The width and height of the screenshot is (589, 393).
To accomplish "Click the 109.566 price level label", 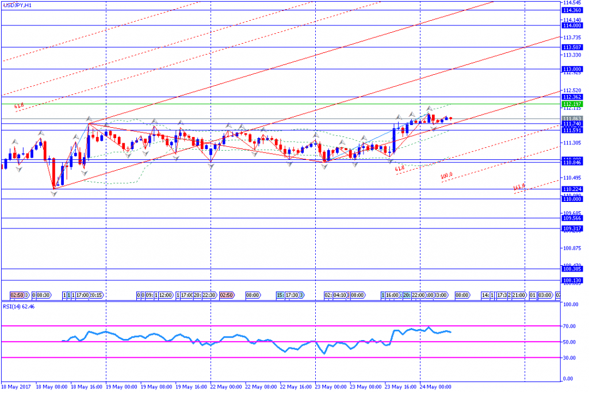I will [572, 218].
